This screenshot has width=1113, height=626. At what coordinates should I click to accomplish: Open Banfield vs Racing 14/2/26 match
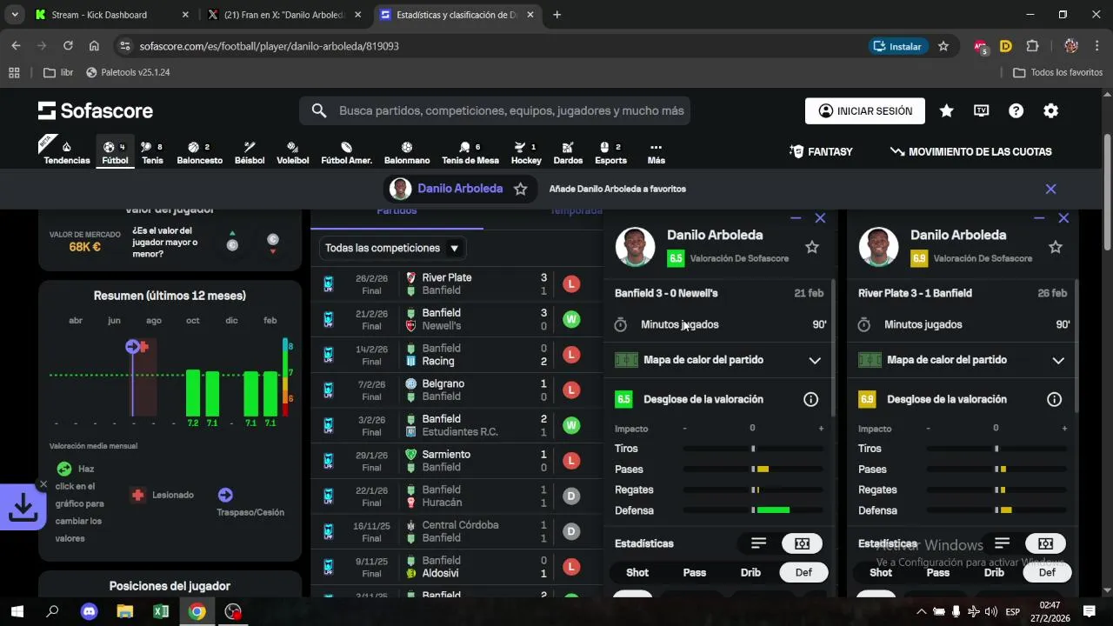(x=455, y=355)
